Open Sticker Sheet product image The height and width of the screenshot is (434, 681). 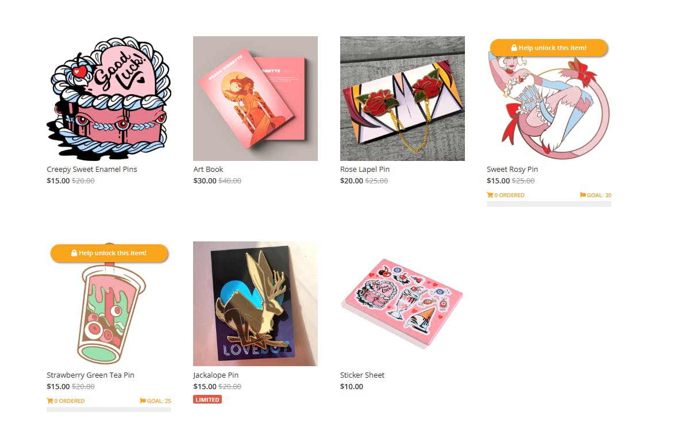pos(402,304)
